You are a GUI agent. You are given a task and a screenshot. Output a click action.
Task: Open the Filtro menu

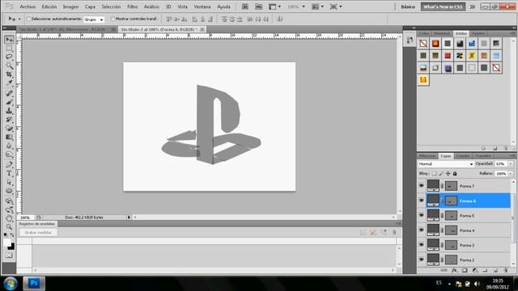[x=132, y=6]
